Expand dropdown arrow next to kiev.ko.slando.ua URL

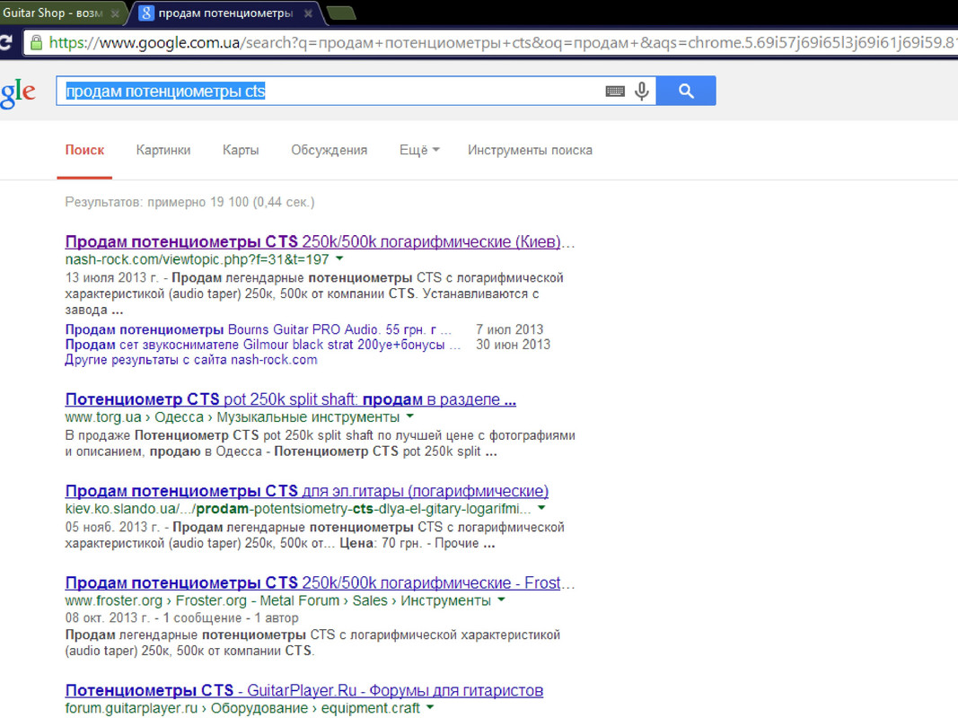(x=541, y=508)
